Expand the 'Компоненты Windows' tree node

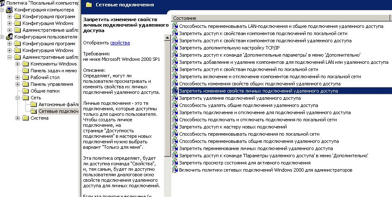click(x=18, y=64)
